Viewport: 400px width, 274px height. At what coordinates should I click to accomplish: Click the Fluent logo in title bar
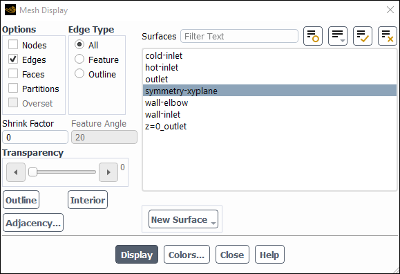(x=10, y=10)
